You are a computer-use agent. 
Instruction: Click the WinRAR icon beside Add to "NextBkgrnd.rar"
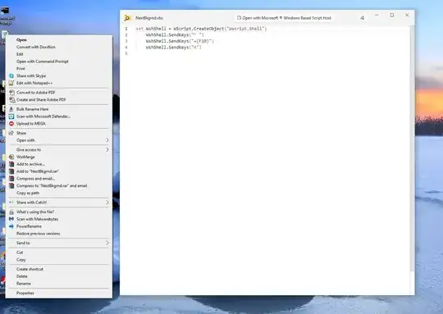(11, 171)
